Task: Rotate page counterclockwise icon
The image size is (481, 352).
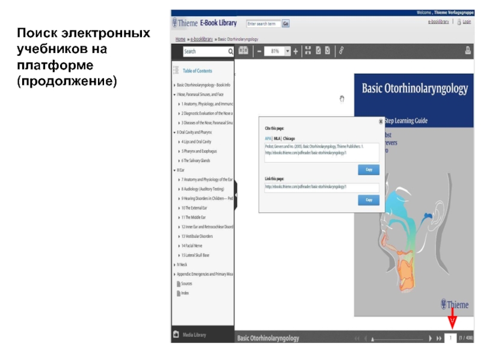Action: pos(328,50)
